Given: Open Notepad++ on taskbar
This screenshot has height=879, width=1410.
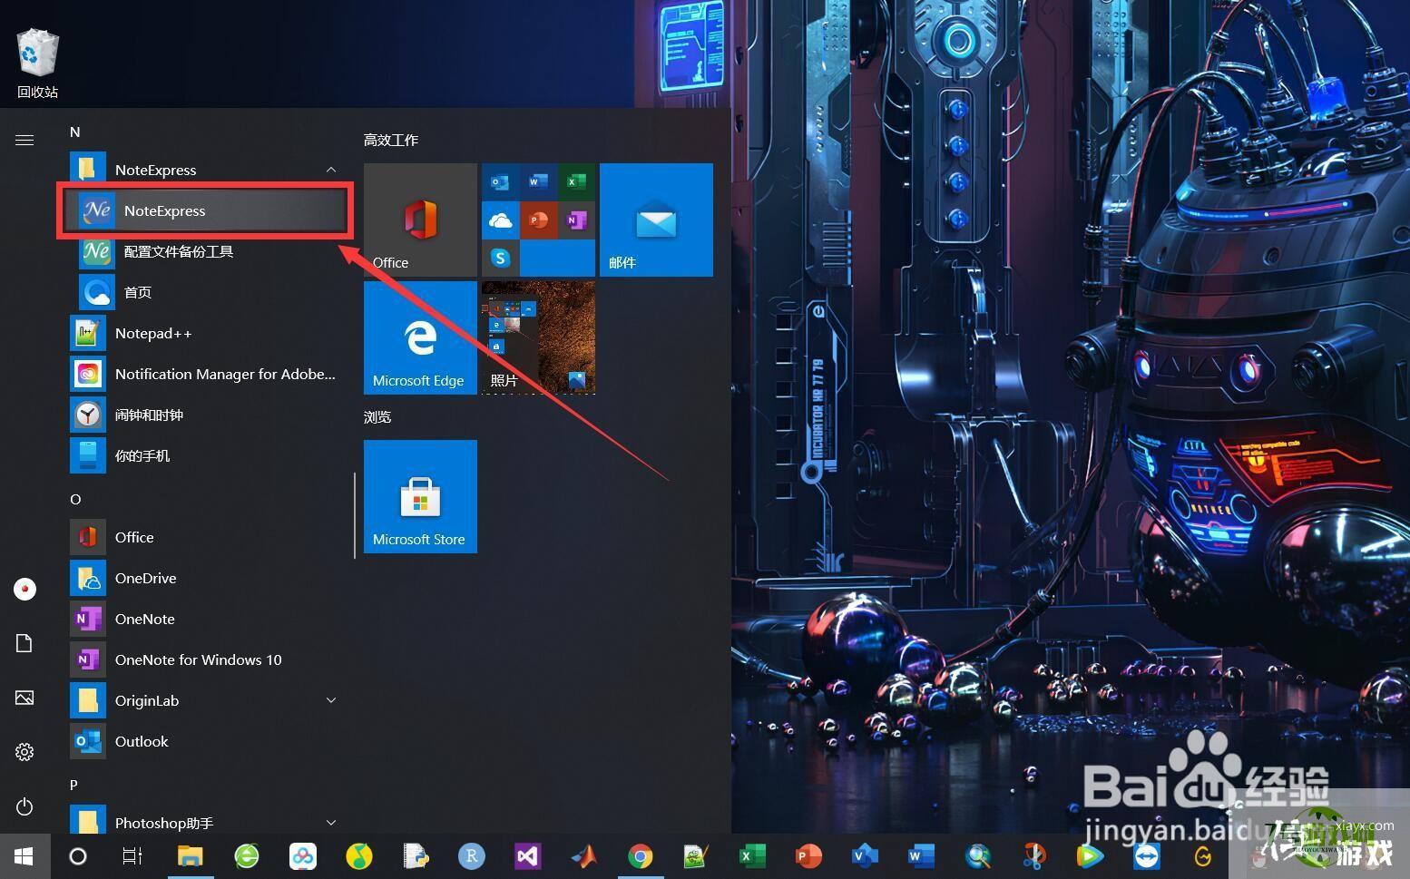Looking at the screenshot, I should point(696,855).
